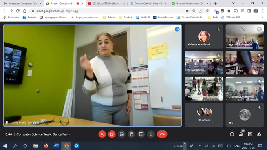Open the Windows Start menu

tap(5, 146)
